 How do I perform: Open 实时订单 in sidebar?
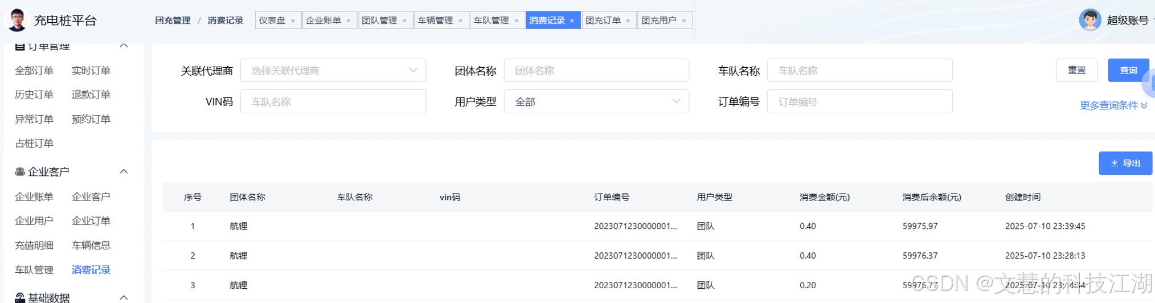click(91, 71)
